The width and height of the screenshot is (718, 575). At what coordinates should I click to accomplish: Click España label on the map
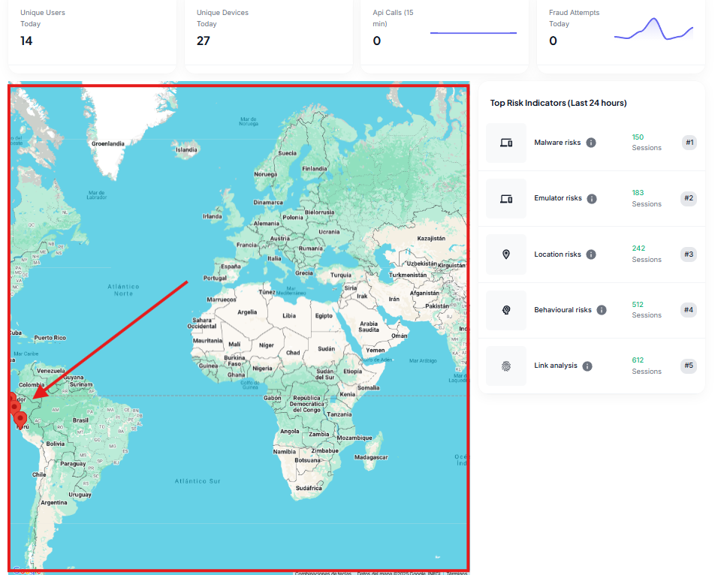[x=231, y=266]
